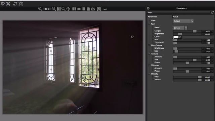Click the X cancel icon in top toolbar
The height and width of the screenshot is (121, 215).
coord(8,4)
